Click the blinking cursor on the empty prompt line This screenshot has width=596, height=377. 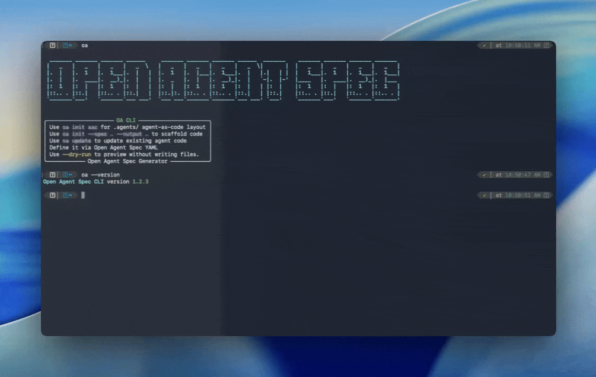point(83,195)
